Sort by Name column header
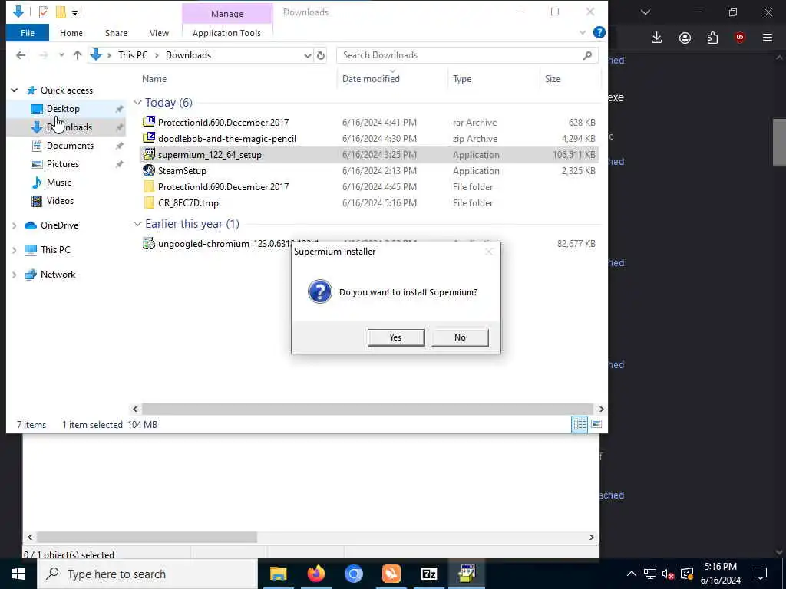786x589 pixels. point(154,79)
